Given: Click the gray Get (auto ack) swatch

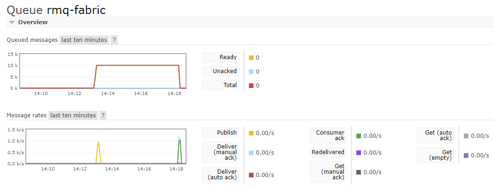Looking at the screenshot, I should (466, 136).
